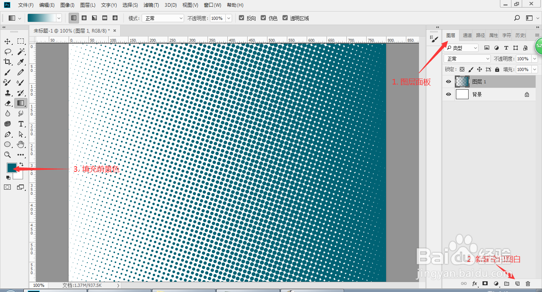Open the three-dots Edit Toolbar
The image size is (542, 292).
point(21,155)
